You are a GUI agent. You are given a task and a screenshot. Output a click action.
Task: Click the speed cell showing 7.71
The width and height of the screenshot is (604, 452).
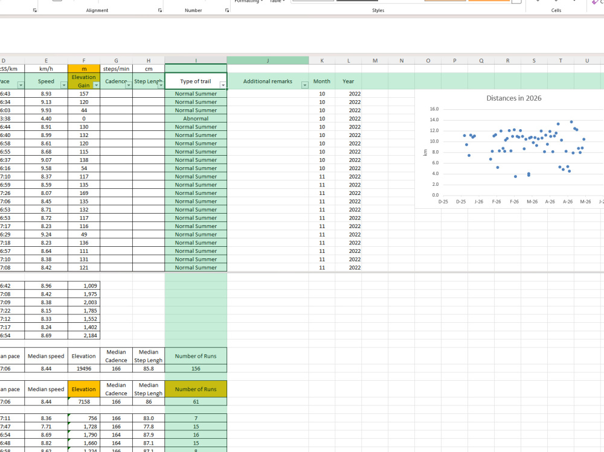[x=47, y=426]
